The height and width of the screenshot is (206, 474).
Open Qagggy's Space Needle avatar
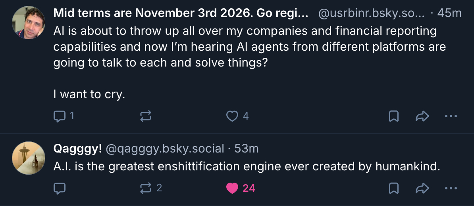pos(29,158)
